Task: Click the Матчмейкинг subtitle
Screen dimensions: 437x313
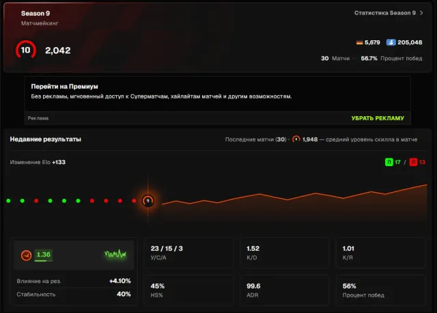Action: [40, 23]
